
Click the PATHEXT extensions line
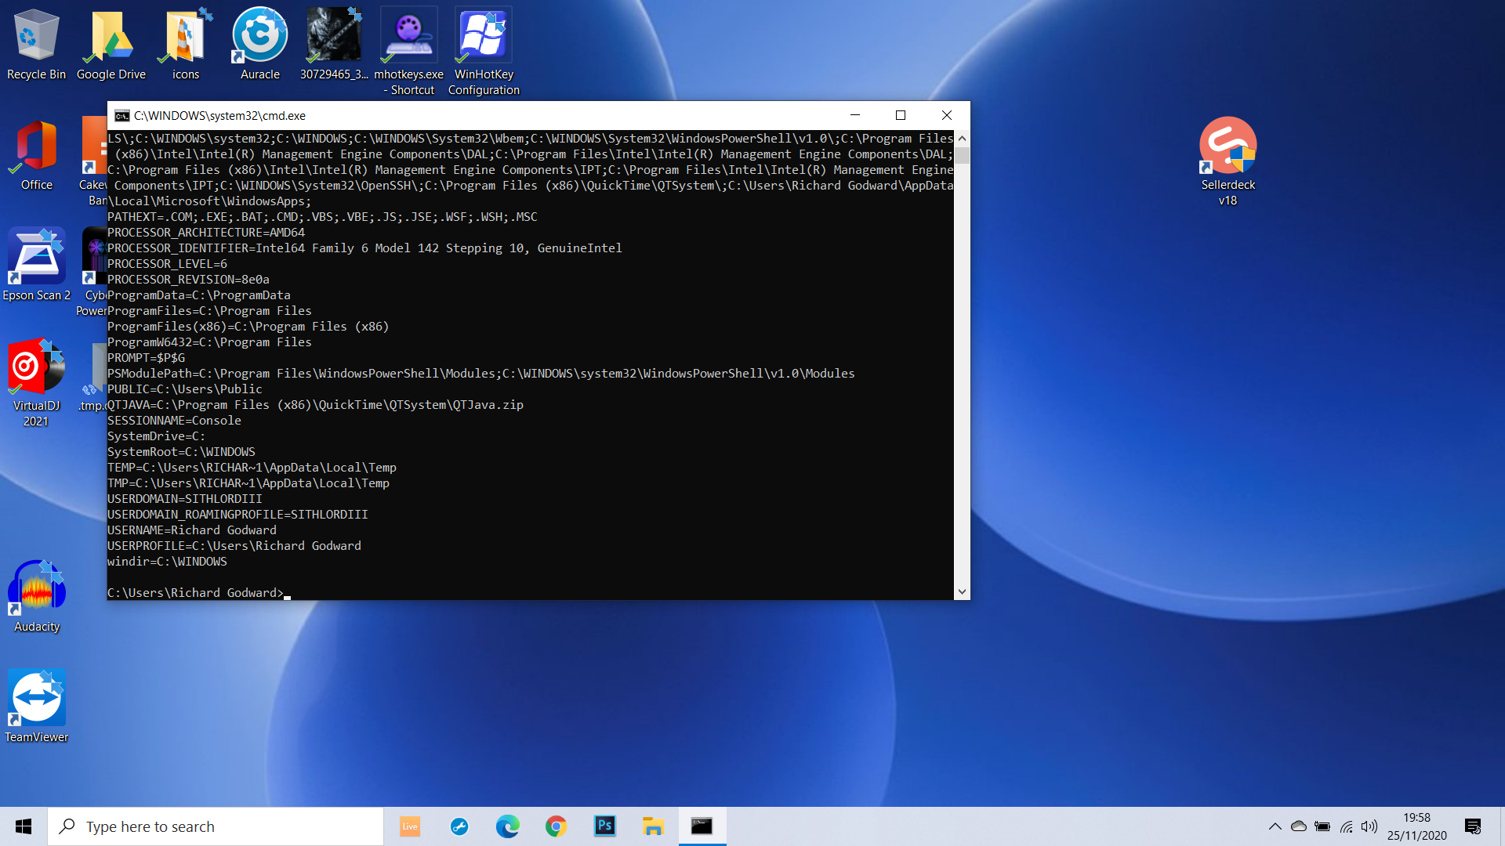[x=322, y=217]
